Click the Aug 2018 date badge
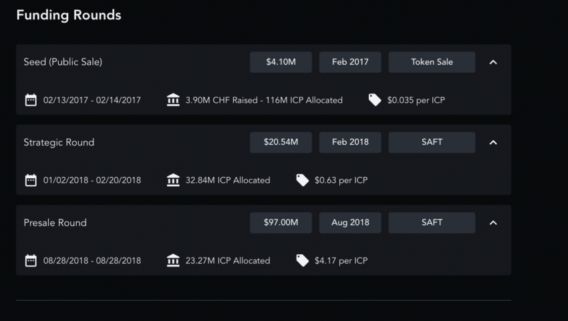The height and width of the screenshot is (321, 568). click(350, 222)
